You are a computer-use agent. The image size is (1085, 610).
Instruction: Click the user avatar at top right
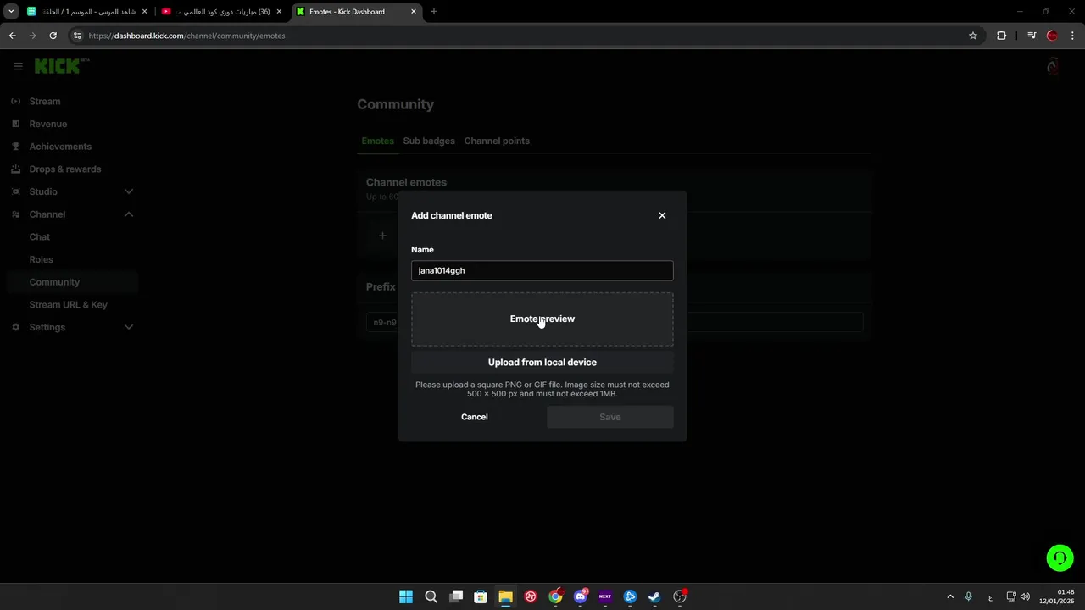1053,66
